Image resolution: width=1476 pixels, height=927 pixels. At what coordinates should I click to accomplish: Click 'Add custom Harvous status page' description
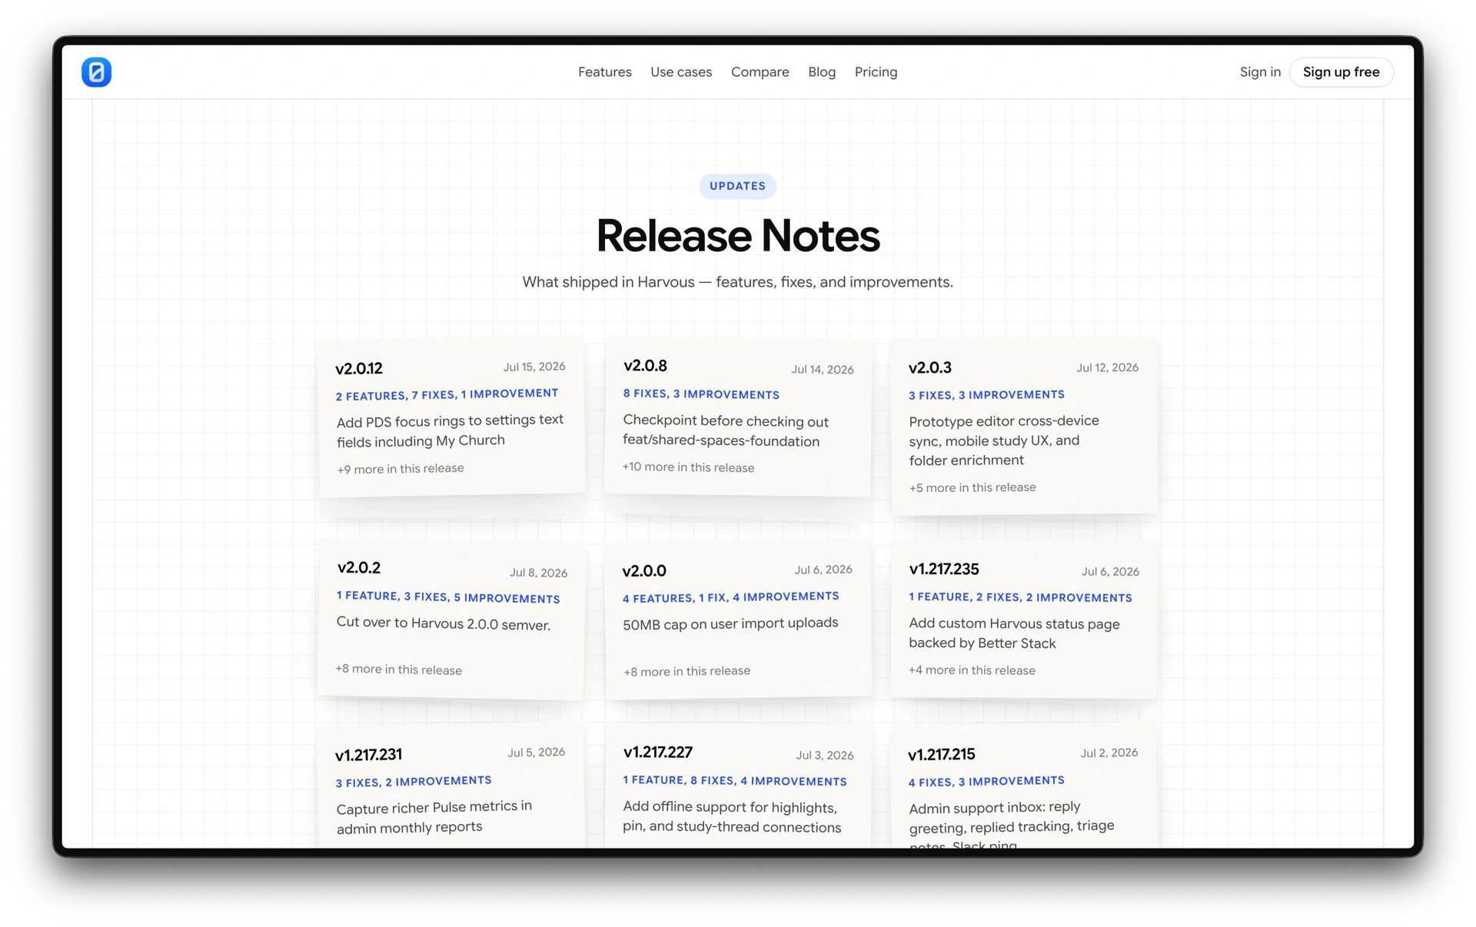(1014, 633)
